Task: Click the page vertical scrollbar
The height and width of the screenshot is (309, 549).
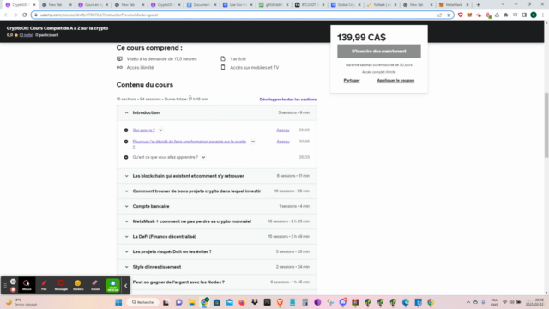Action: point(546,125)
